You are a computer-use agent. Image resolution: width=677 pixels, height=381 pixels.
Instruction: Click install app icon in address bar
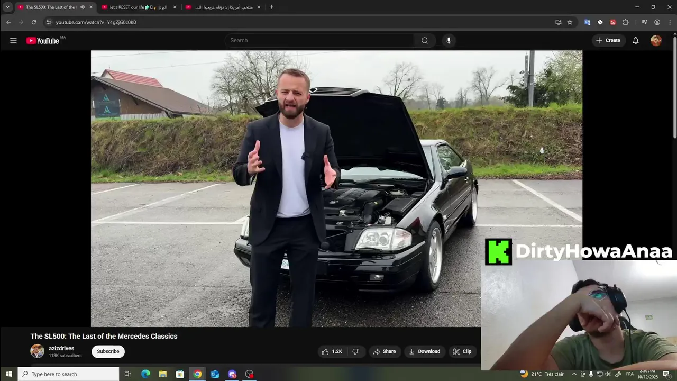click(558, 22)
